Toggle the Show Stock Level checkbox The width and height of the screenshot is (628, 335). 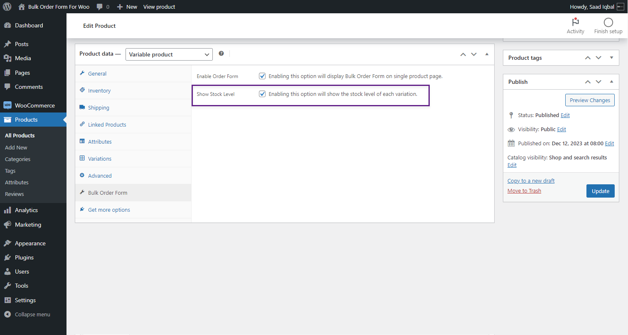262,94
